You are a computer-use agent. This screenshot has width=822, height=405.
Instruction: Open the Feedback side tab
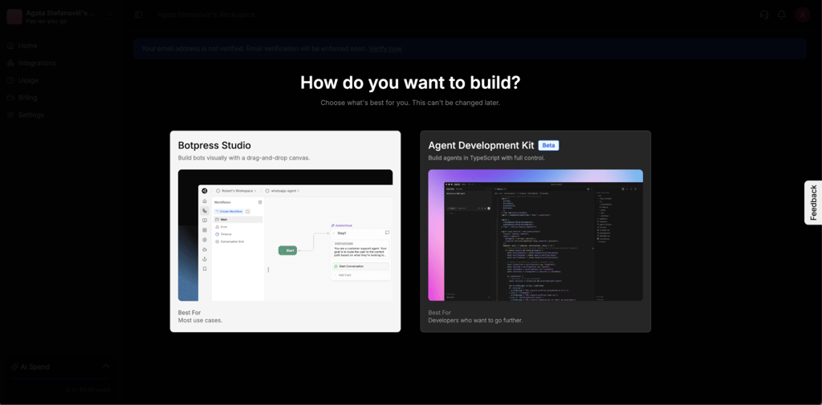(813, 203)
